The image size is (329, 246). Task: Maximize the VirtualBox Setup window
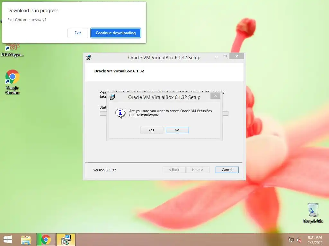click(225, 56)
